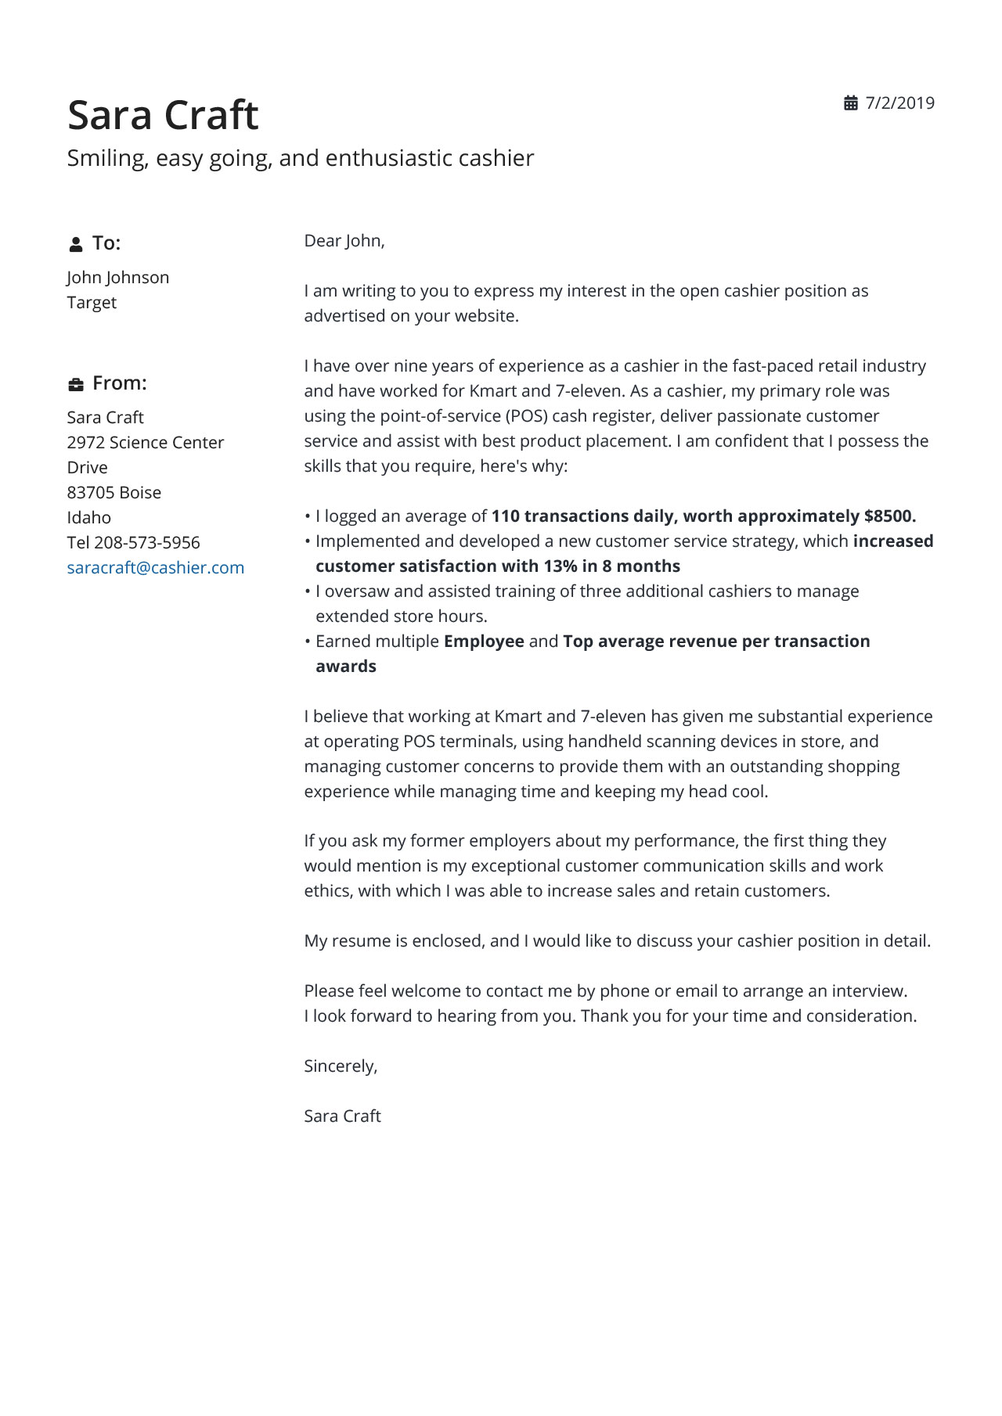Click the company name Target
Screen dimensions: 1002x1416
point(92,303)
